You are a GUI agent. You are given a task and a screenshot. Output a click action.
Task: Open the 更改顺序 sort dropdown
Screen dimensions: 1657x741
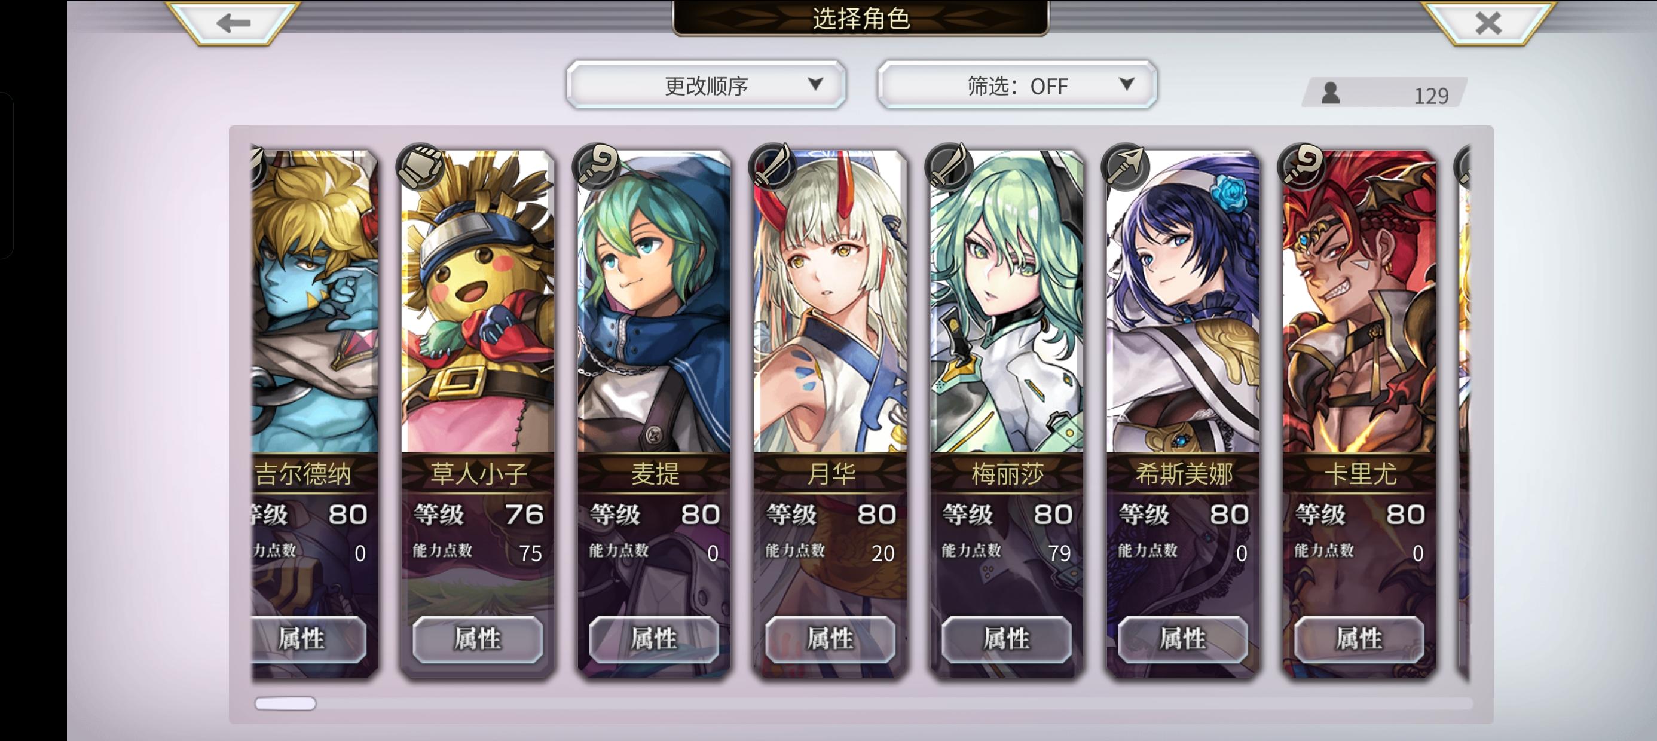pyautogui.click(x=705, y=85)
